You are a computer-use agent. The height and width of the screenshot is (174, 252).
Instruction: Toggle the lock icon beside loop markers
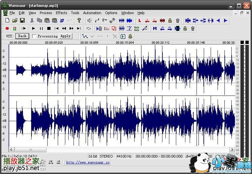click(x=170, y=20)
